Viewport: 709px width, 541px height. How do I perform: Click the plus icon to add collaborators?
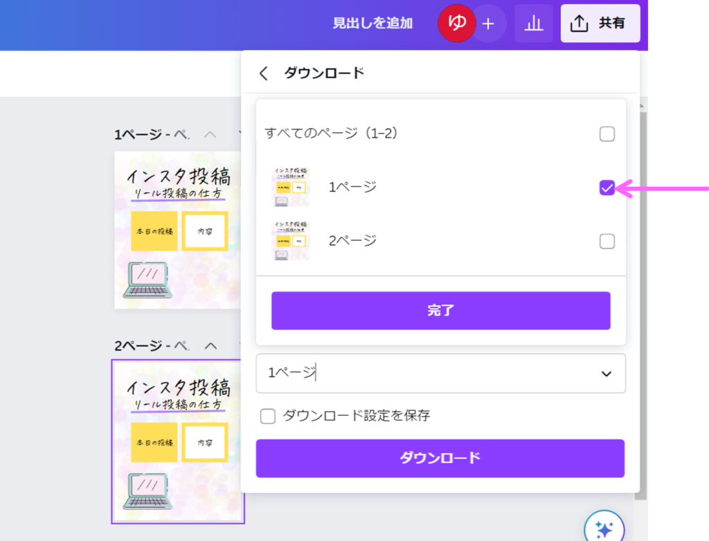(488, 24)
